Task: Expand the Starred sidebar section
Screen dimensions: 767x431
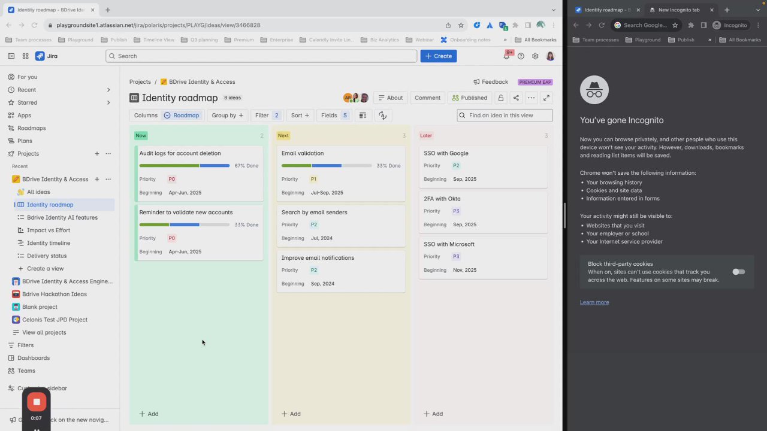Action: click(108, 102)
